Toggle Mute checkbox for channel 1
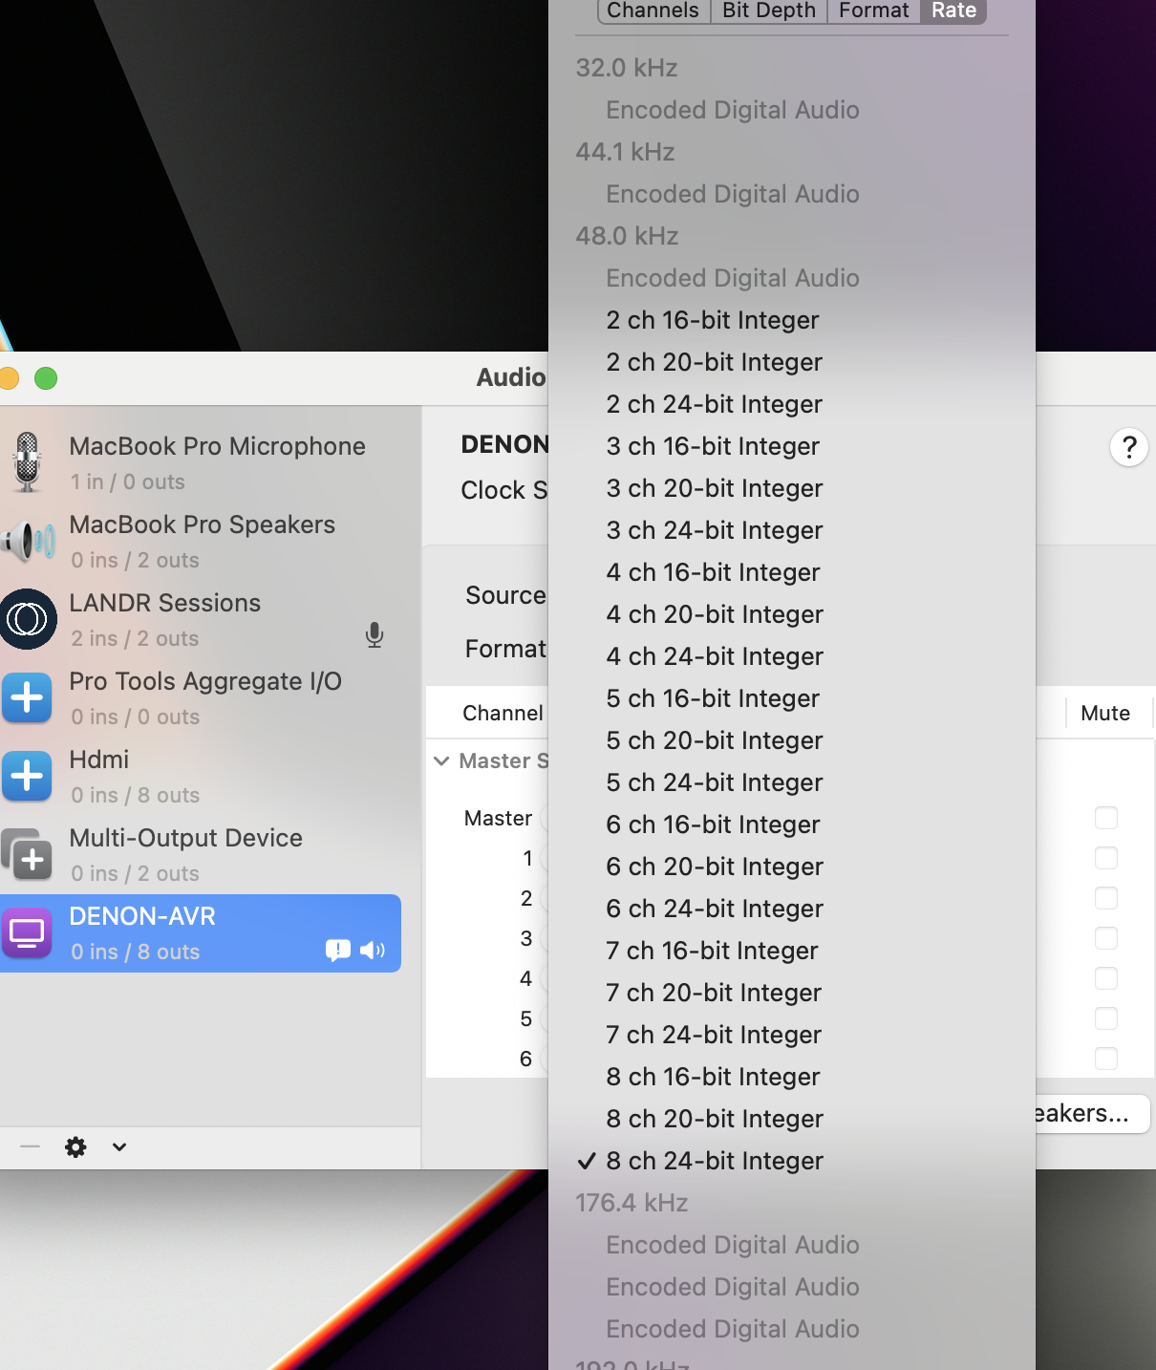 [1106, 858]
